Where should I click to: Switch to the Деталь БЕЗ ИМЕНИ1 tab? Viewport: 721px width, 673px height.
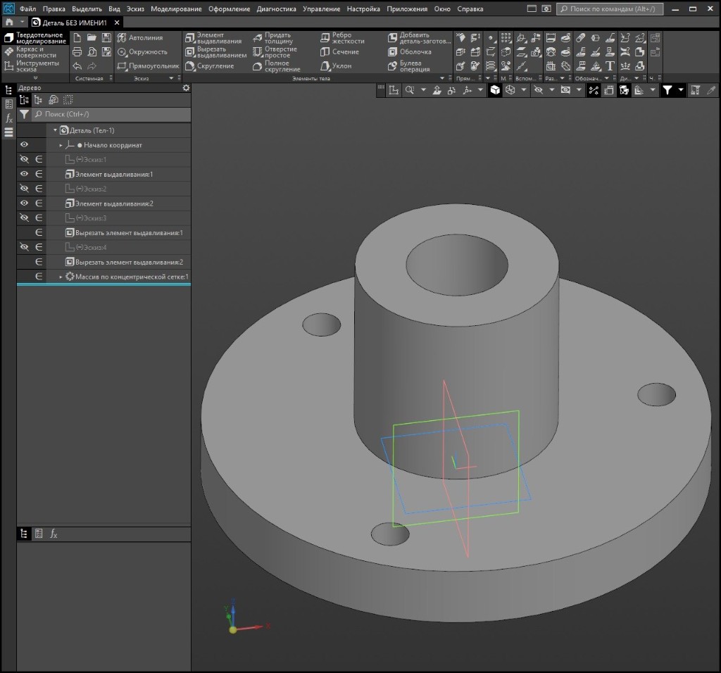pyautogui.click(x=75, y=23)
